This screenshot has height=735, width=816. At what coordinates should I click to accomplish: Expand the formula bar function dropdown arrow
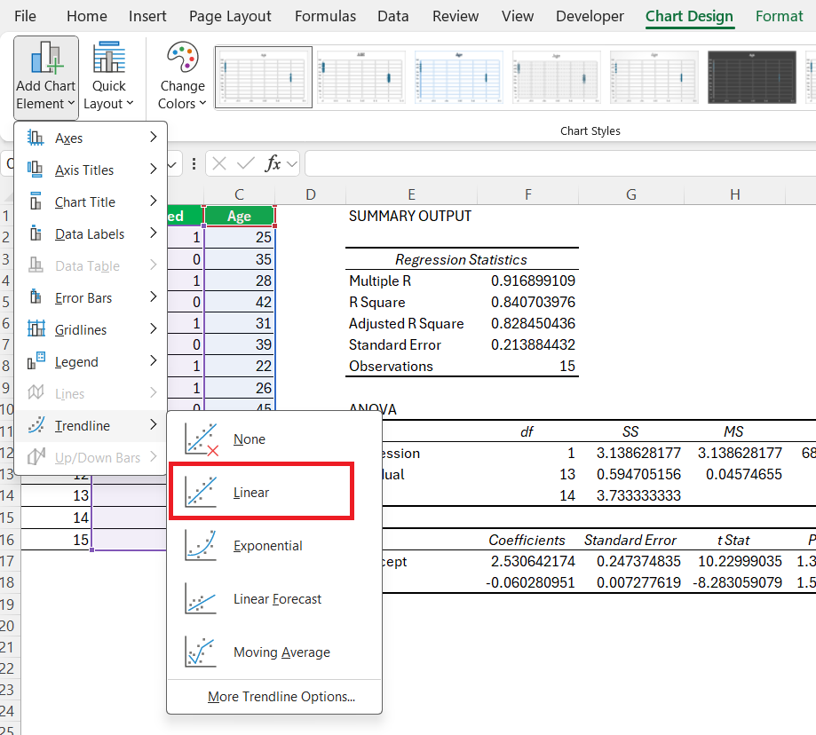(292, 164)
